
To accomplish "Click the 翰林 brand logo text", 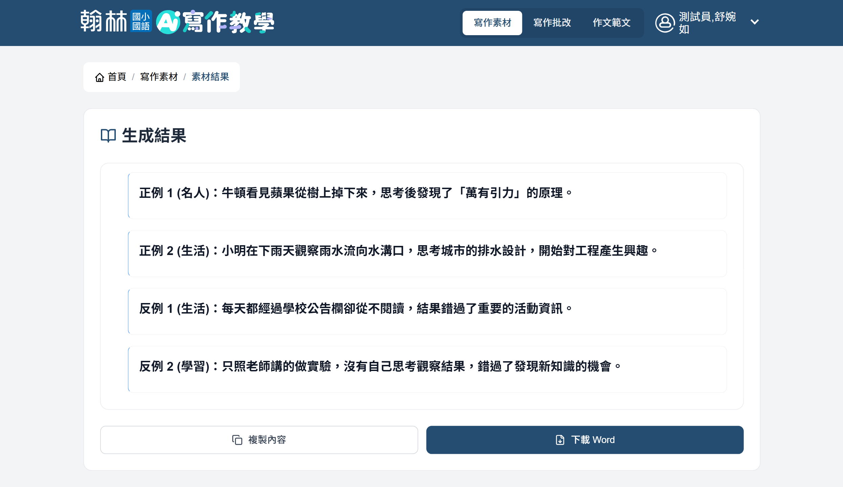I will pyautogui.click(x=104, y=21).
